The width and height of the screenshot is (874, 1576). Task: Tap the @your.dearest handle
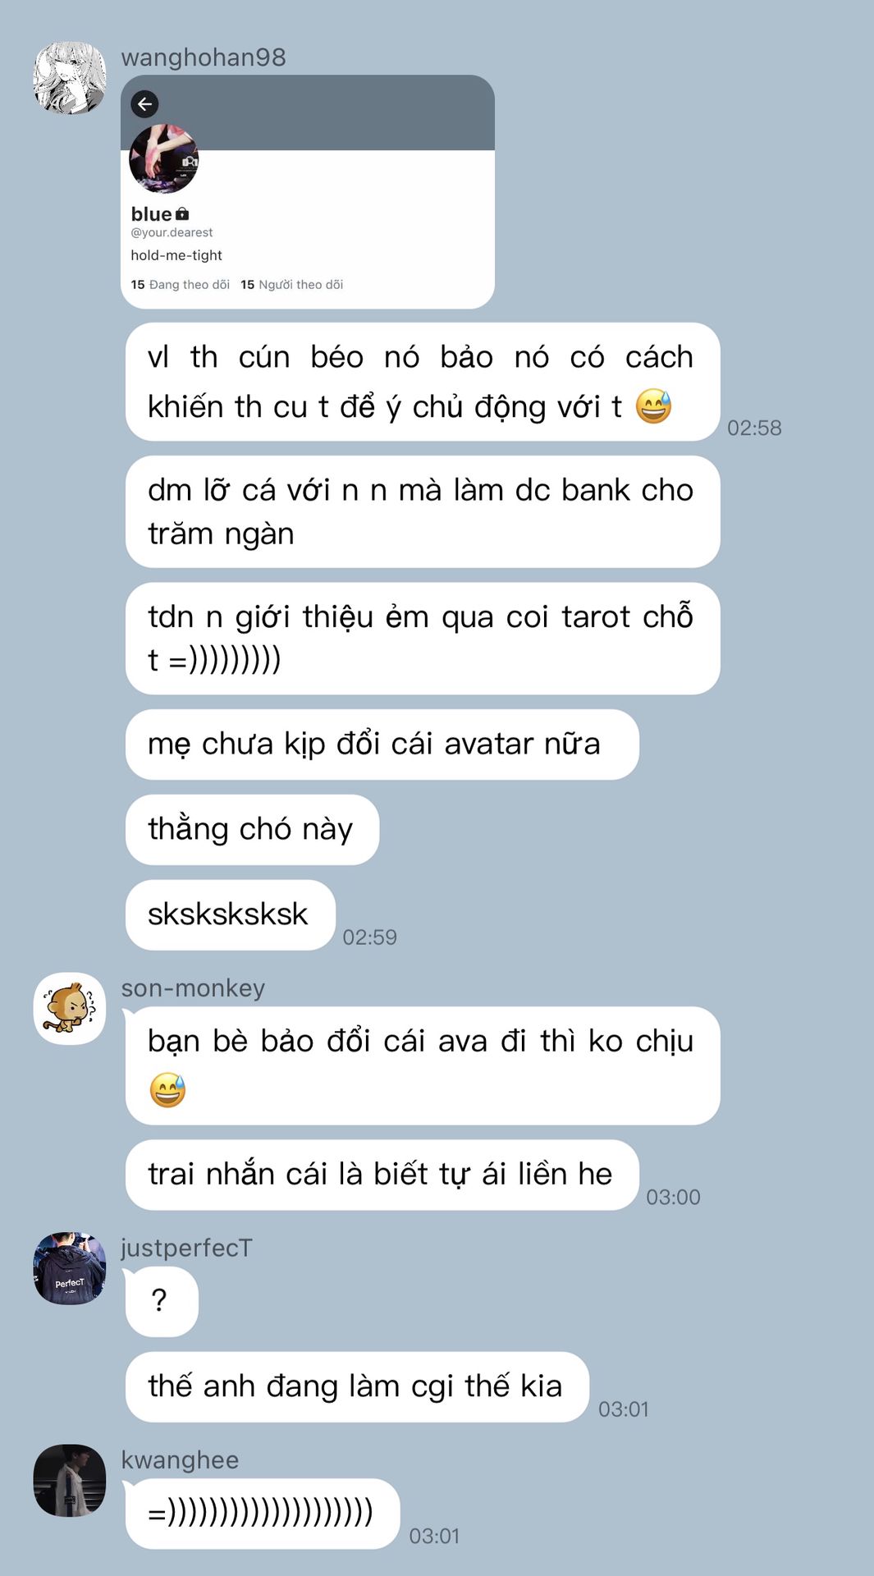pyautogui.click(x=172, y=232)
